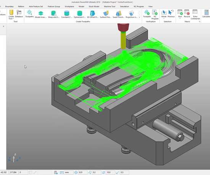Choose the Optimised Constant Z strategy
Viewport: 210px width, 175px height.
(79, 15)
